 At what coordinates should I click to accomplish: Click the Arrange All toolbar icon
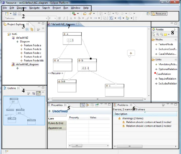click(x=119, y=18)
